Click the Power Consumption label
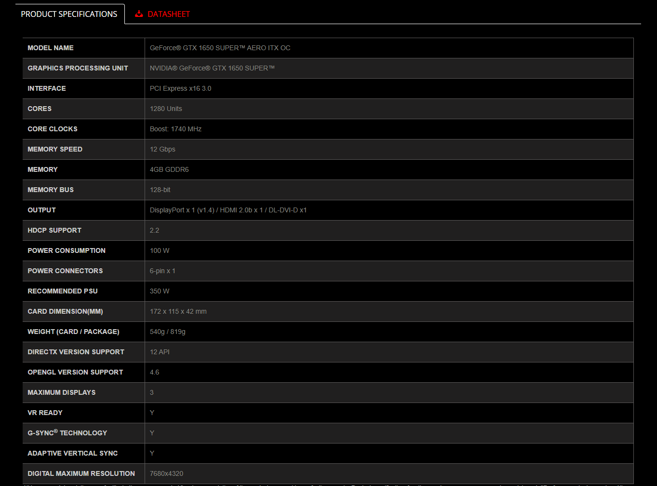This screenshot has width=657, height=486. [67, 250]
